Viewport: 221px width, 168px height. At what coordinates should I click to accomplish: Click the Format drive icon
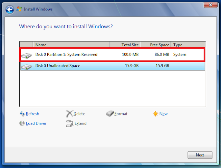click(x=110, y=113)
